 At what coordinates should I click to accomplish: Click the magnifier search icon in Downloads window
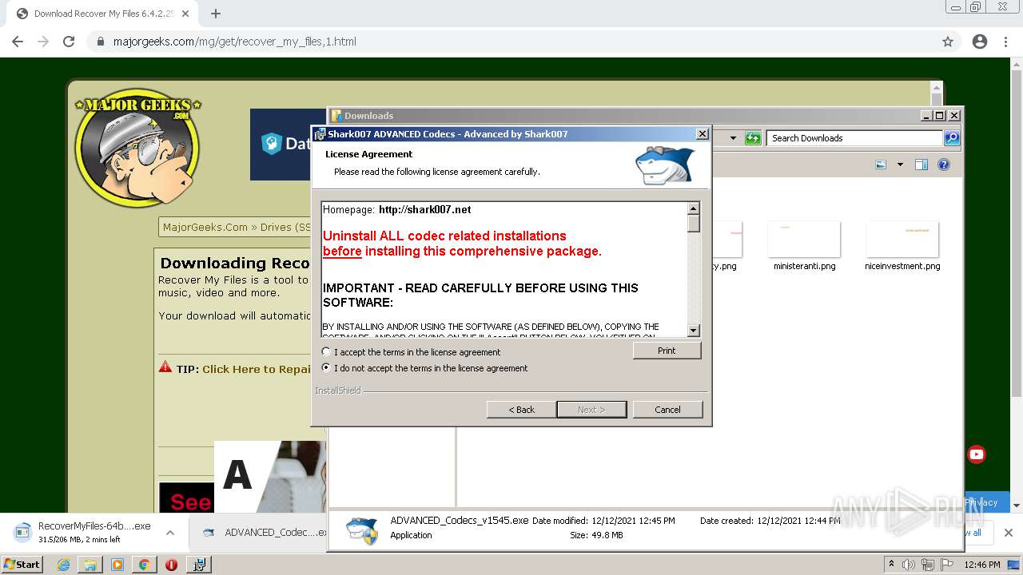[x=951, y=138]
